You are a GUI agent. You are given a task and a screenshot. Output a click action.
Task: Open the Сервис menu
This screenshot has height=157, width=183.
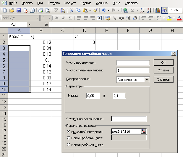[86, 3]
